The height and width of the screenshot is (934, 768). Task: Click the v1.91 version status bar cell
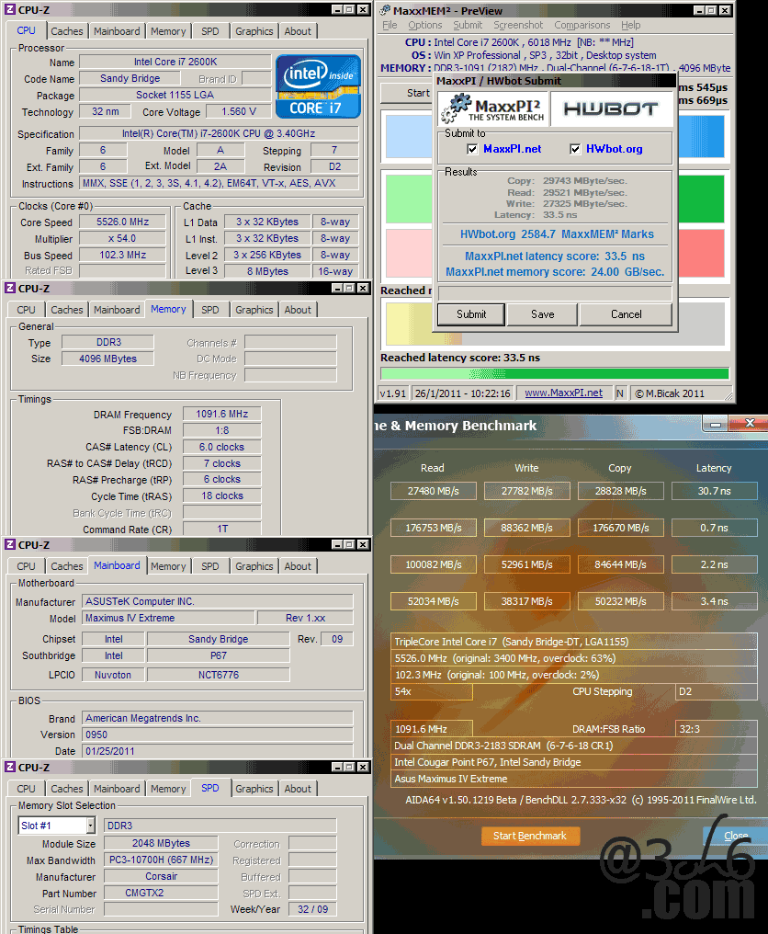pyautogui.click(x=393, y=393)
